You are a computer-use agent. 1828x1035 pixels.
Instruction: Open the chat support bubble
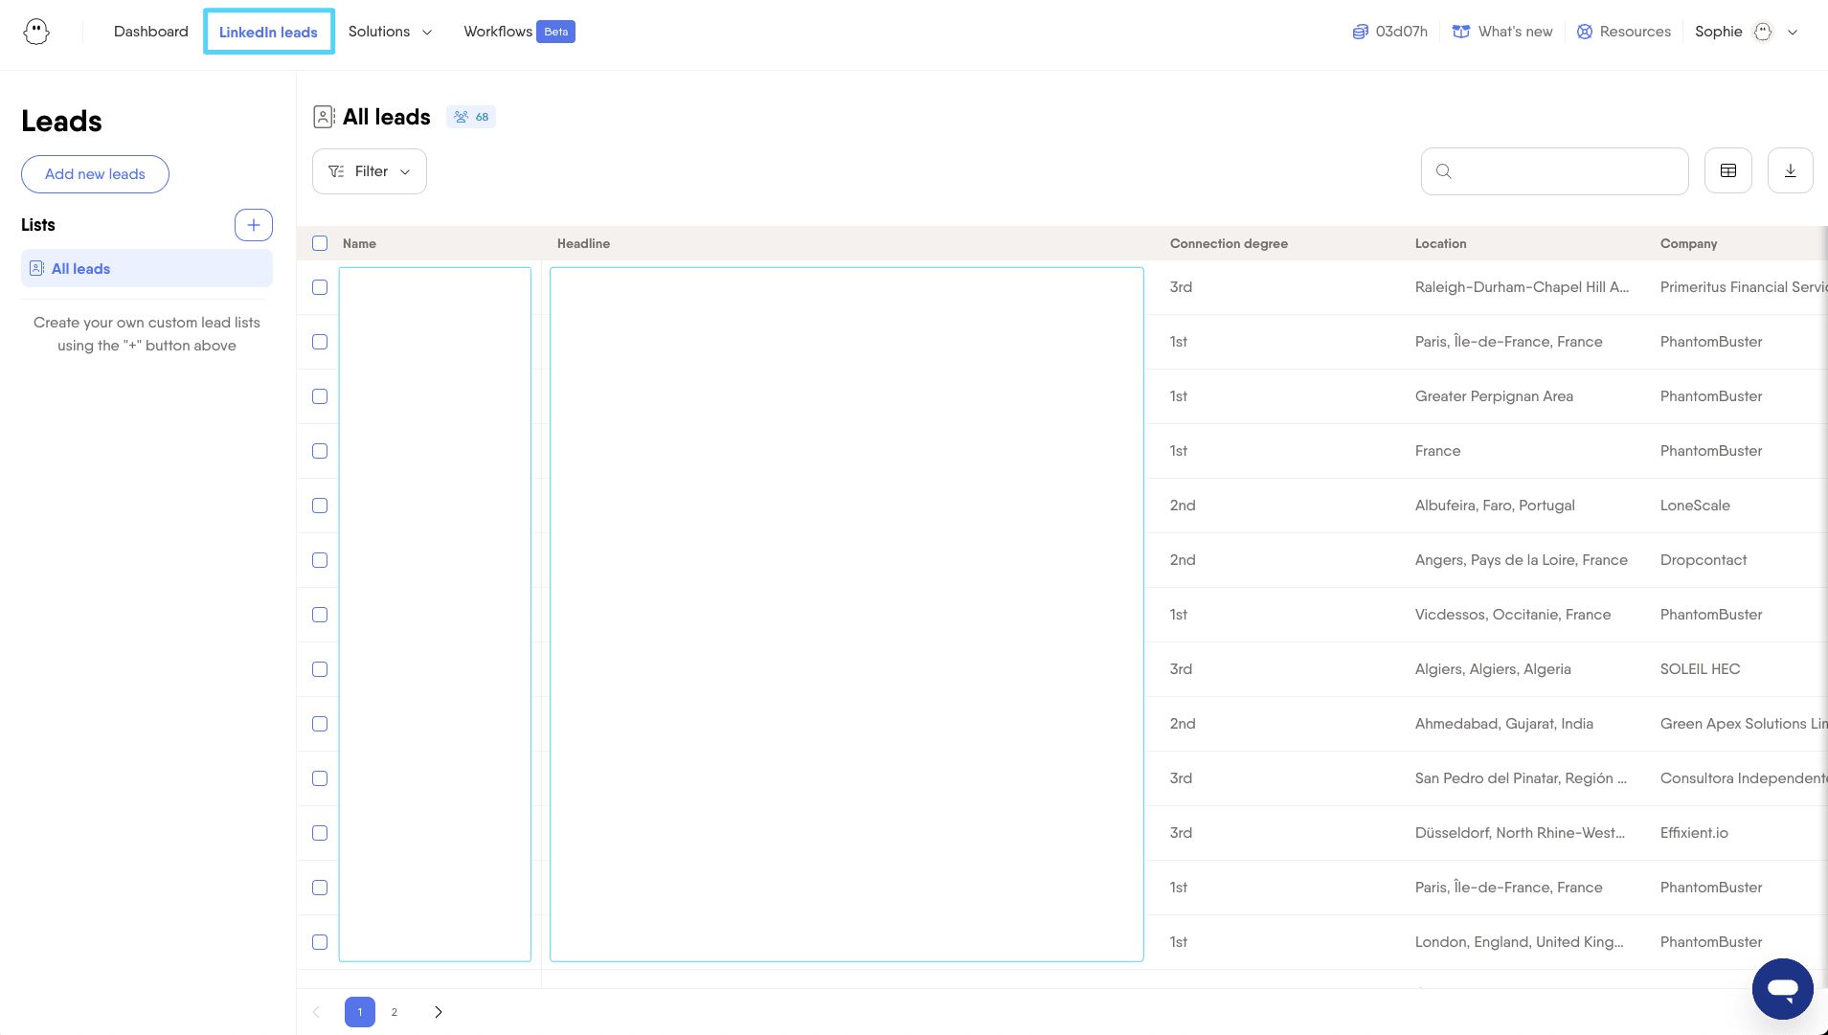coord(1782,989)
